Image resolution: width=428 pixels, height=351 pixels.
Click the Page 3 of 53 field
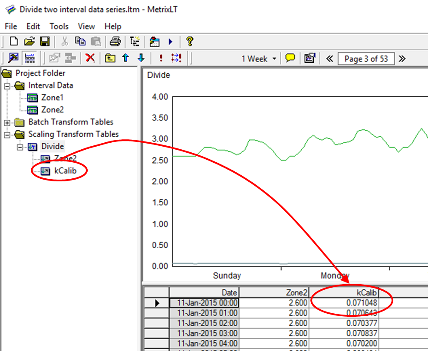pyautogui.click(x=366, y=59)
